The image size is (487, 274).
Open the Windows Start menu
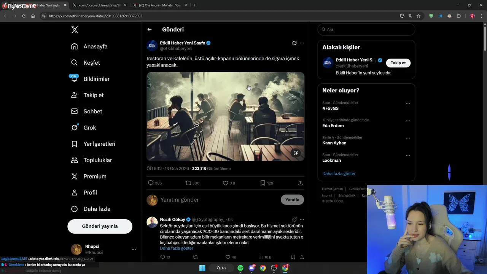click(202, 268)
